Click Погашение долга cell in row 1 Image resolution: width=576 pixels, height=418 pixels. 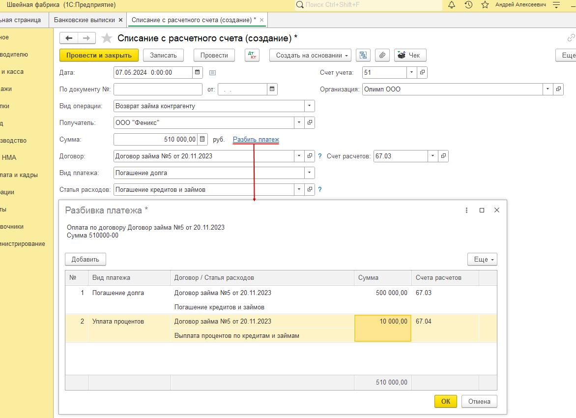click(x=129, y=300)
